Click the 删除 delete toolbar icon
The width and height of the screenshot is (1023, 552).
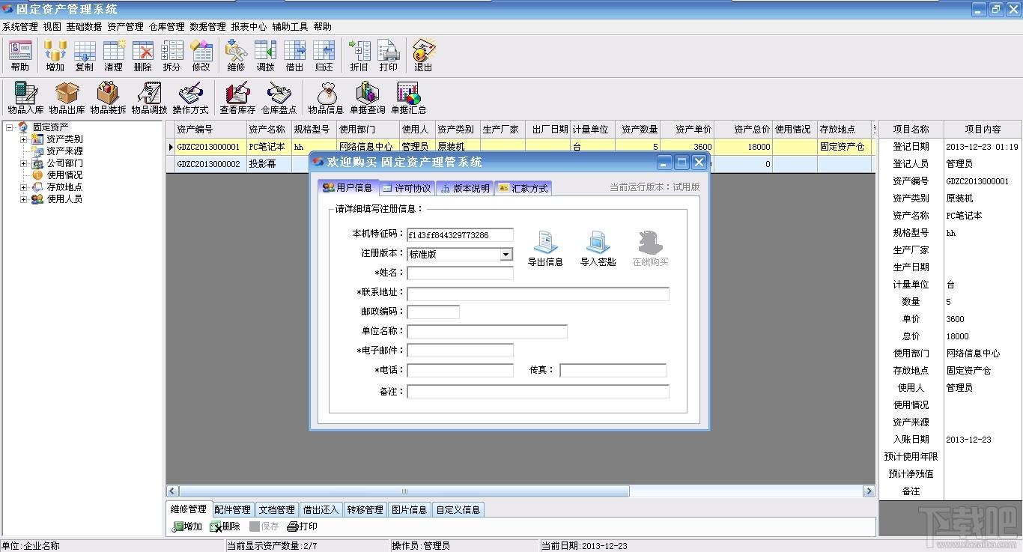click(143, 55)
